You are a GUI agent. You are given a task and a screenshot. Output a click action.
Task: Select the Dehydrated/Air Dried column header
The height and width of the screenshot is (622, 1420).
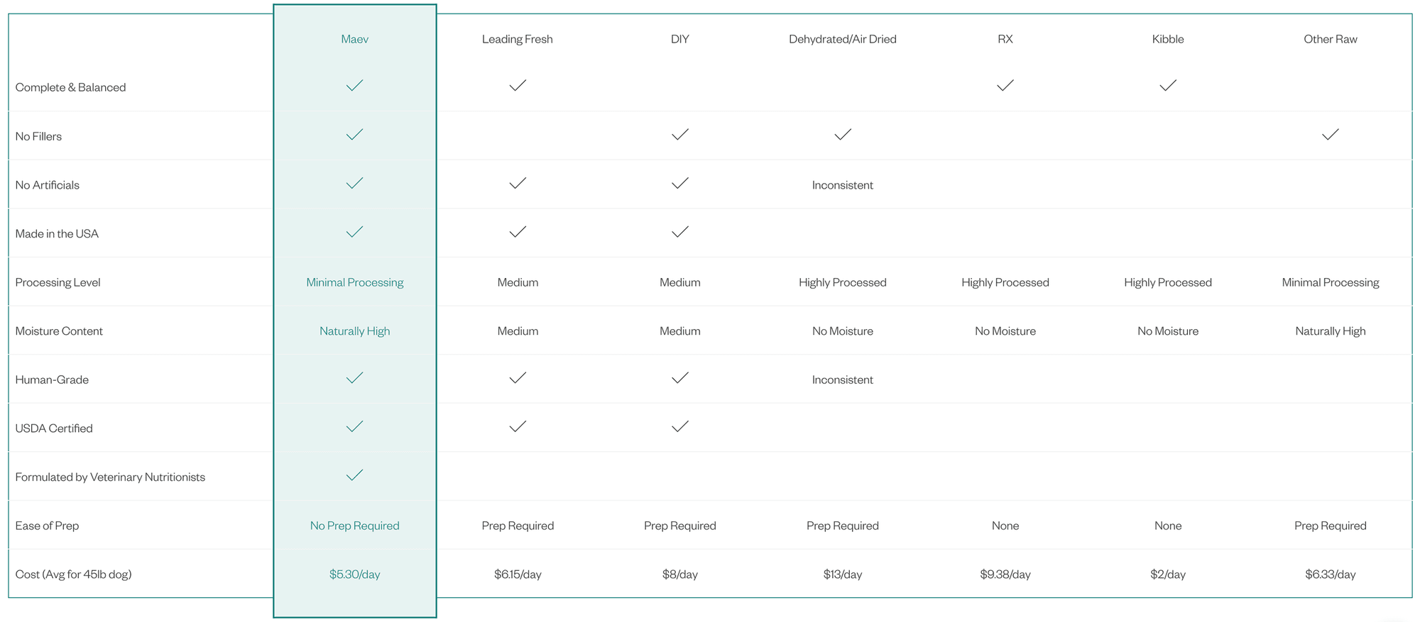coord(843,39)
